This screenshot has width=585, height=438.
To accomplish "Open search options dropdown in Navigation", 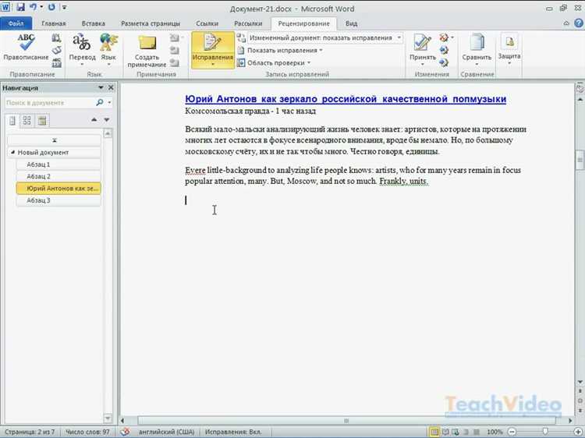I will point(109,102).
